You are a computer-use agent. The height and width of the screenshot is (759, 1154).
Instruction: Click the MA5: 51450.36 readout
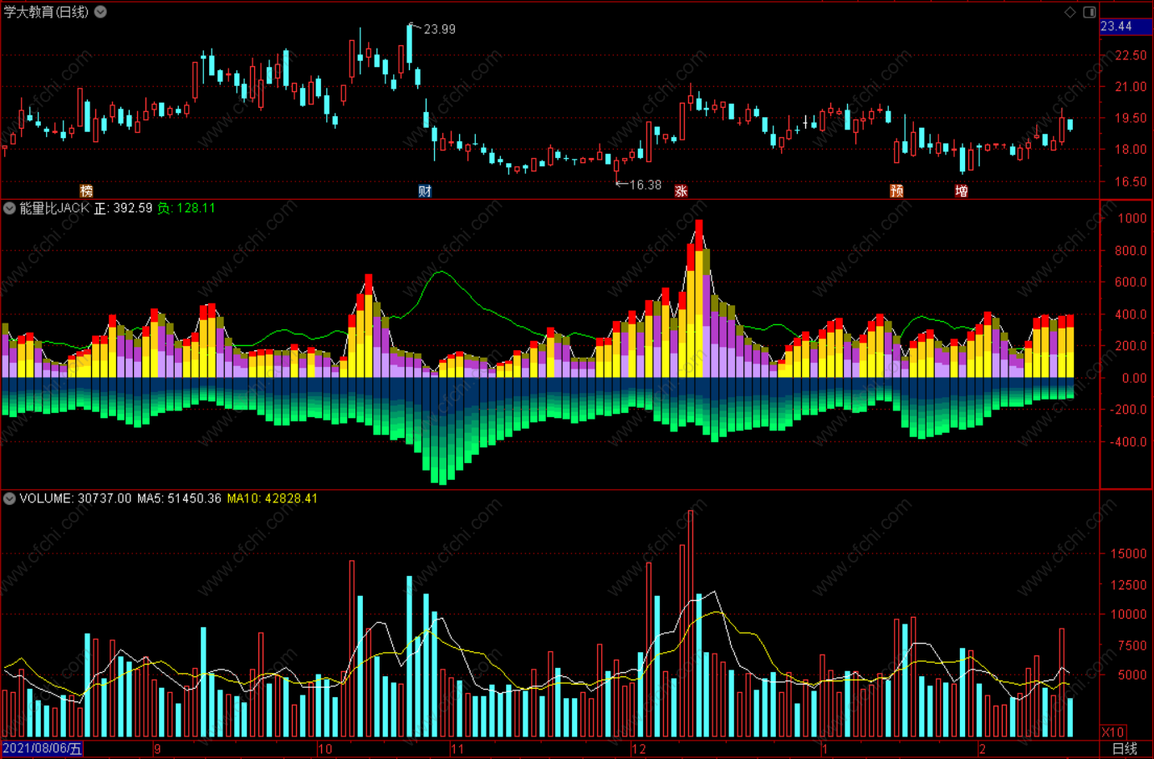tap(179, 498)
